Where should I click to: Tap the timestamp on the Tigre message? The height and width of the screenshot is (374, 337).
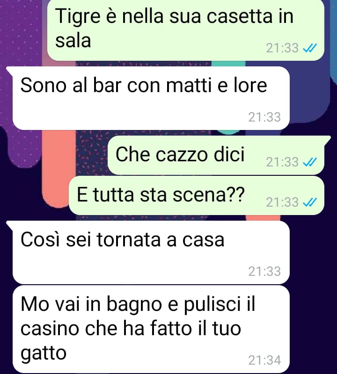282,48
